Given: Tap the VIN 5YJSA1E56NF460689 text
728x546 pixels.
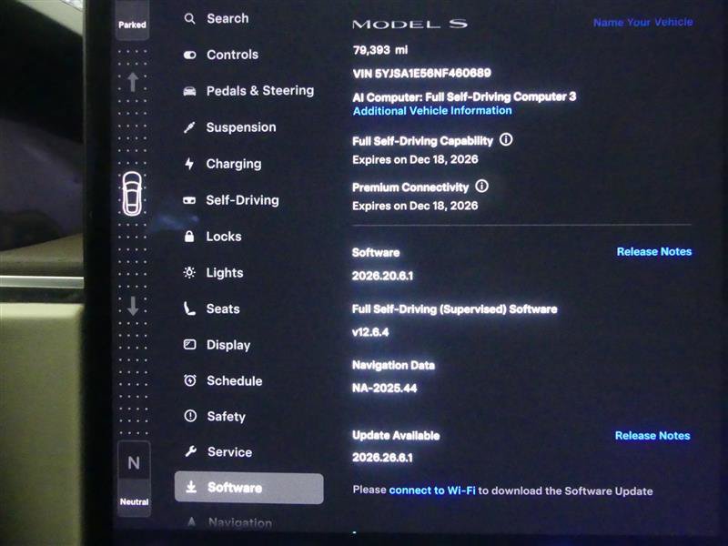Looking at the screenshot, I should (x=421, y=73).
